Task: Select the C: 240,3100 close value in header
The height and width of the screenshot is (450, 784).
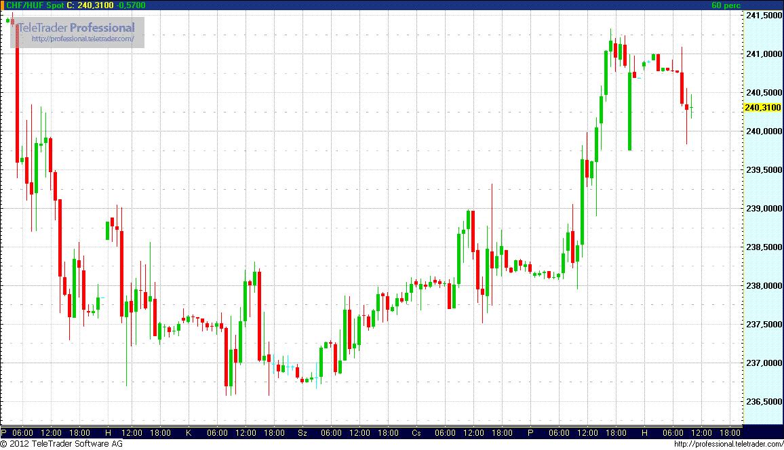Action: click(90, 5)
